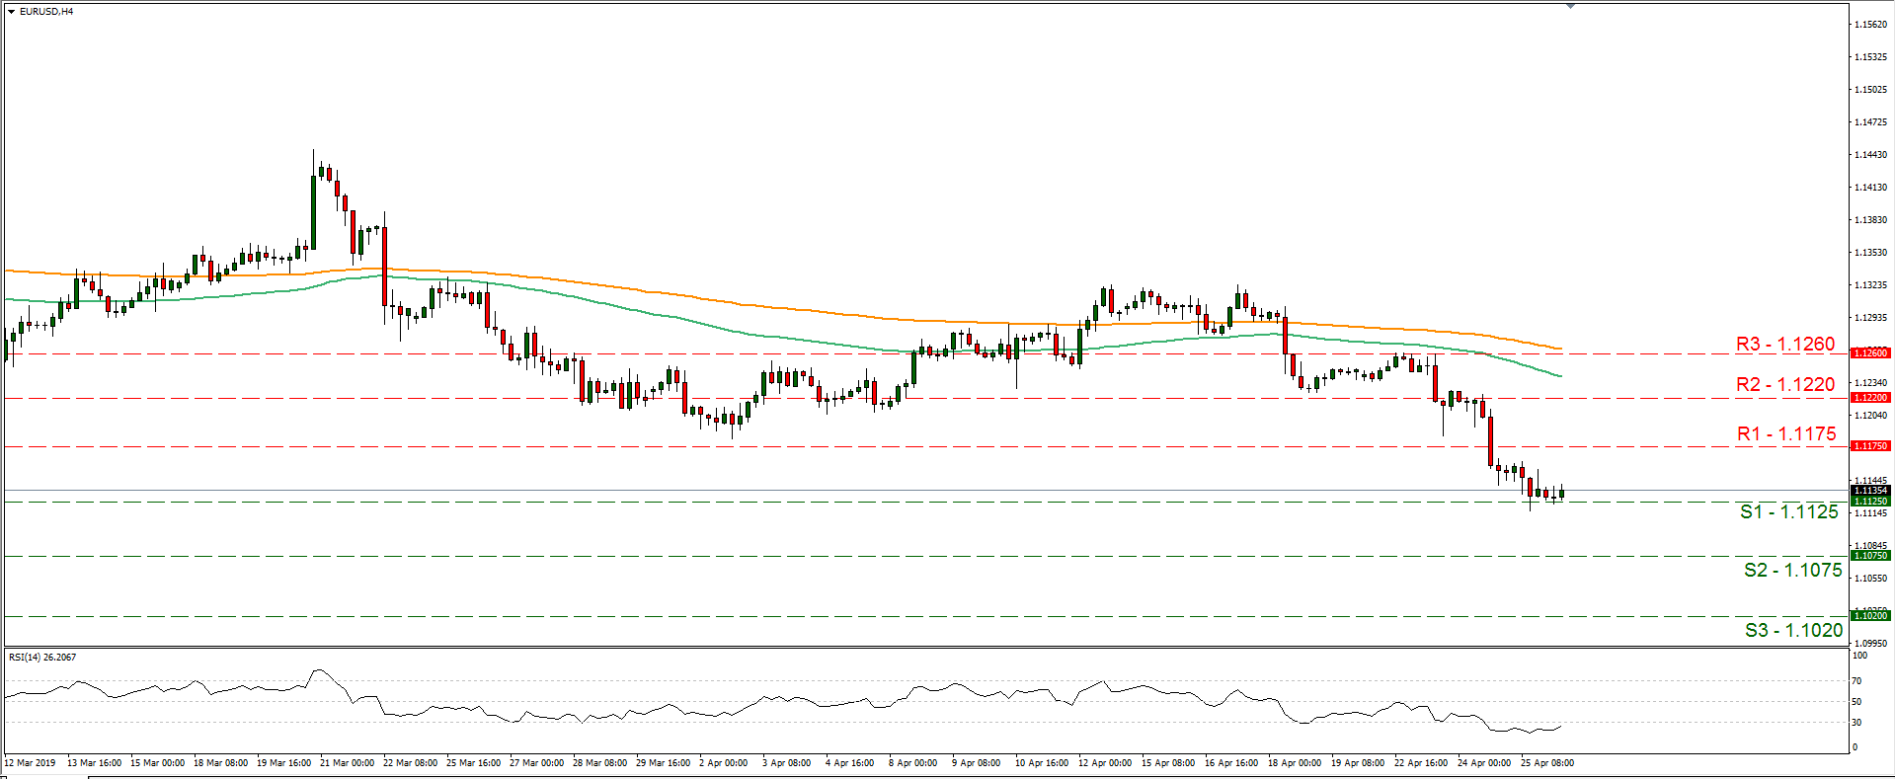
Task: Click the 1.15025 price scale value
Action: pyautogui.click(x=1870, y=90)
